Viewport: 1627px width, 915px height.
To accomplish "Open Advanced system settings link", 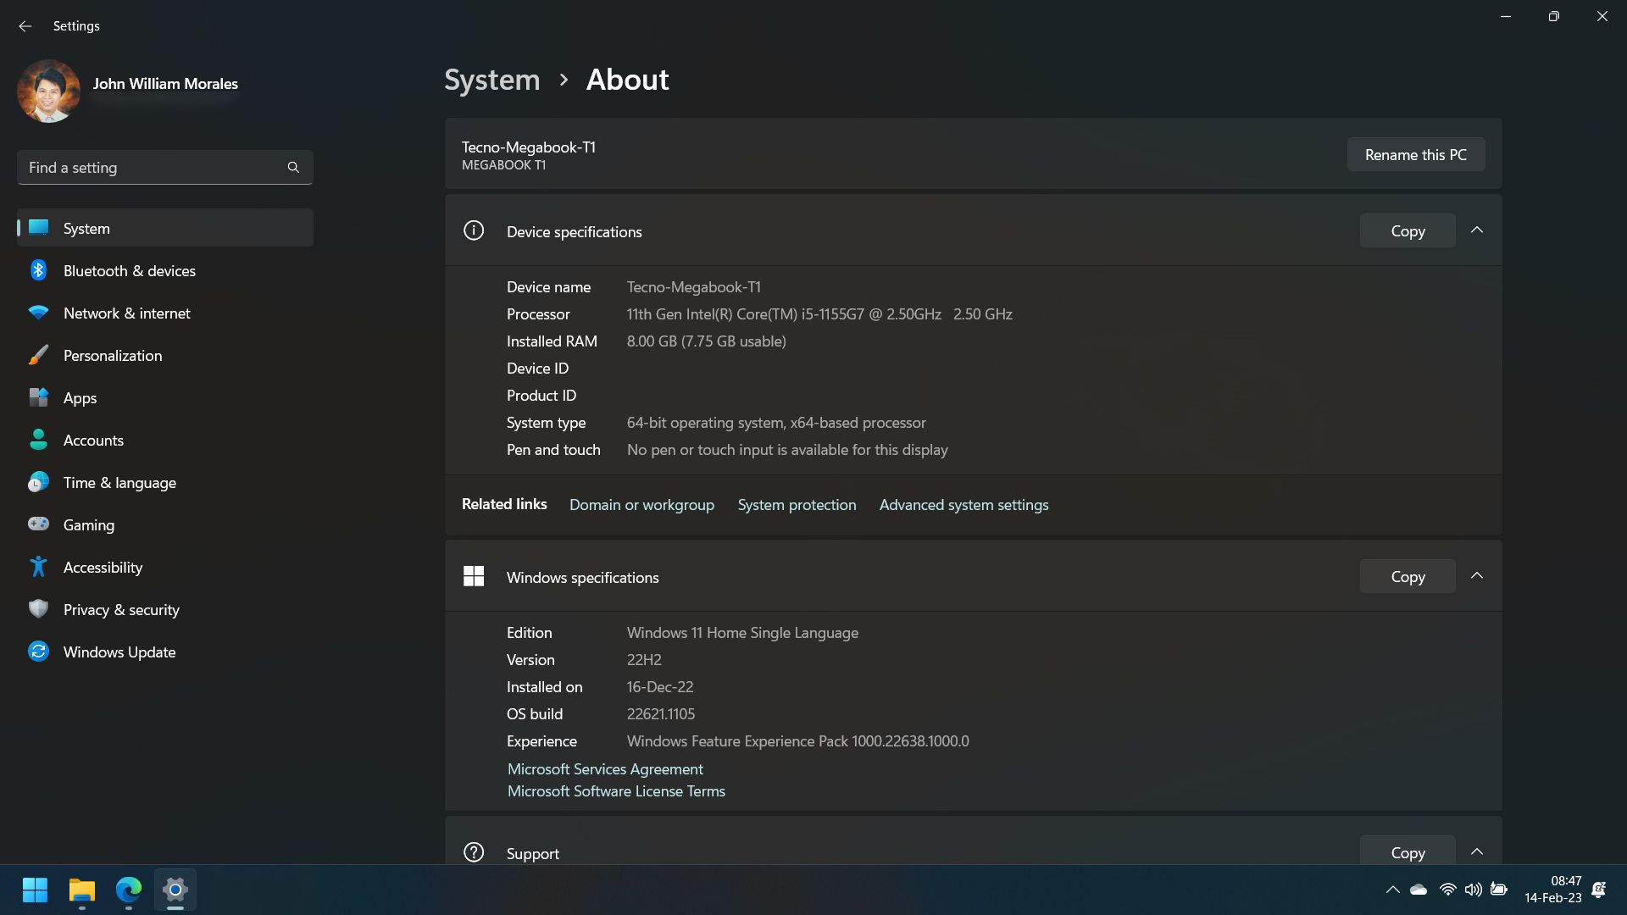I will (x=963, y=504).
